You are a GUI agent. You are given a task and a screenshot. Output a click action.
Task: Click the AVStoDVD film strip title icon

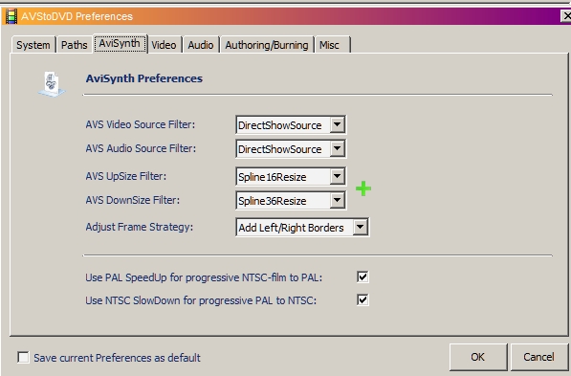[x=11, y=16]
